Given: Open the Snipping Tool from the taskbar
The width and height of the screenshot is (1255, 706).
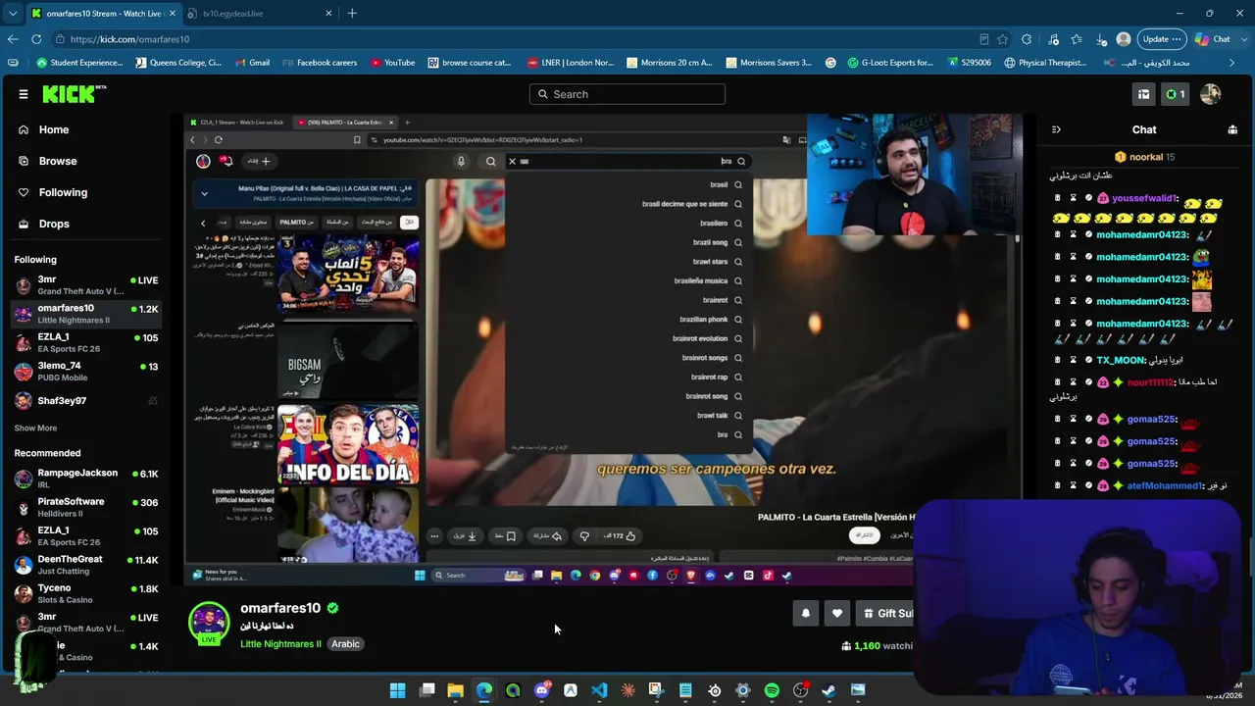Looking at the screenshot, I should tap(656, 690).
